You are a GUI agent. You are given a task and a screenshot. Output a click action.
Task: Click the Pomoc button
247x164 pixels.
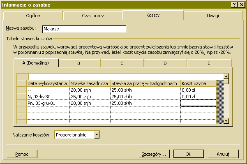[x=22, y=154]
